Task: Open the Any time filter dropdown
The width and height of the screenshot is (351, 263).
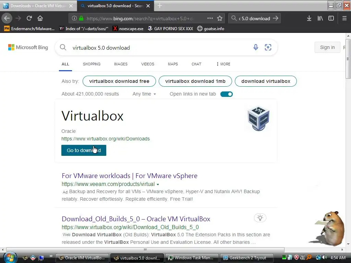Action: [144, 94]
